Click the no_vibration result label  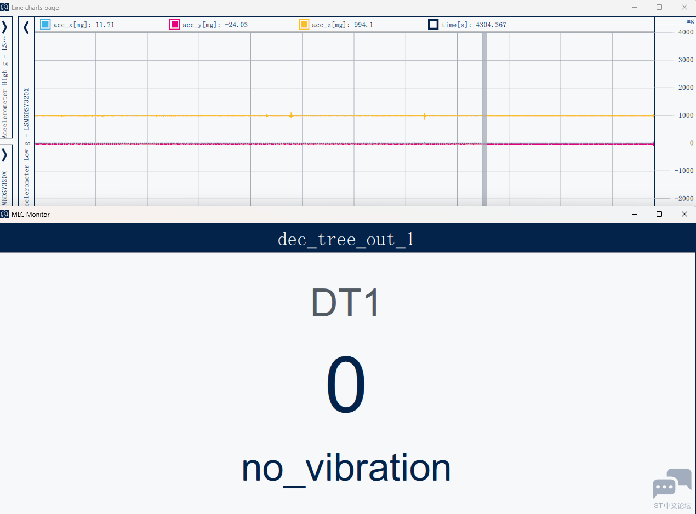pyautogui.click(x=346, y=467)
